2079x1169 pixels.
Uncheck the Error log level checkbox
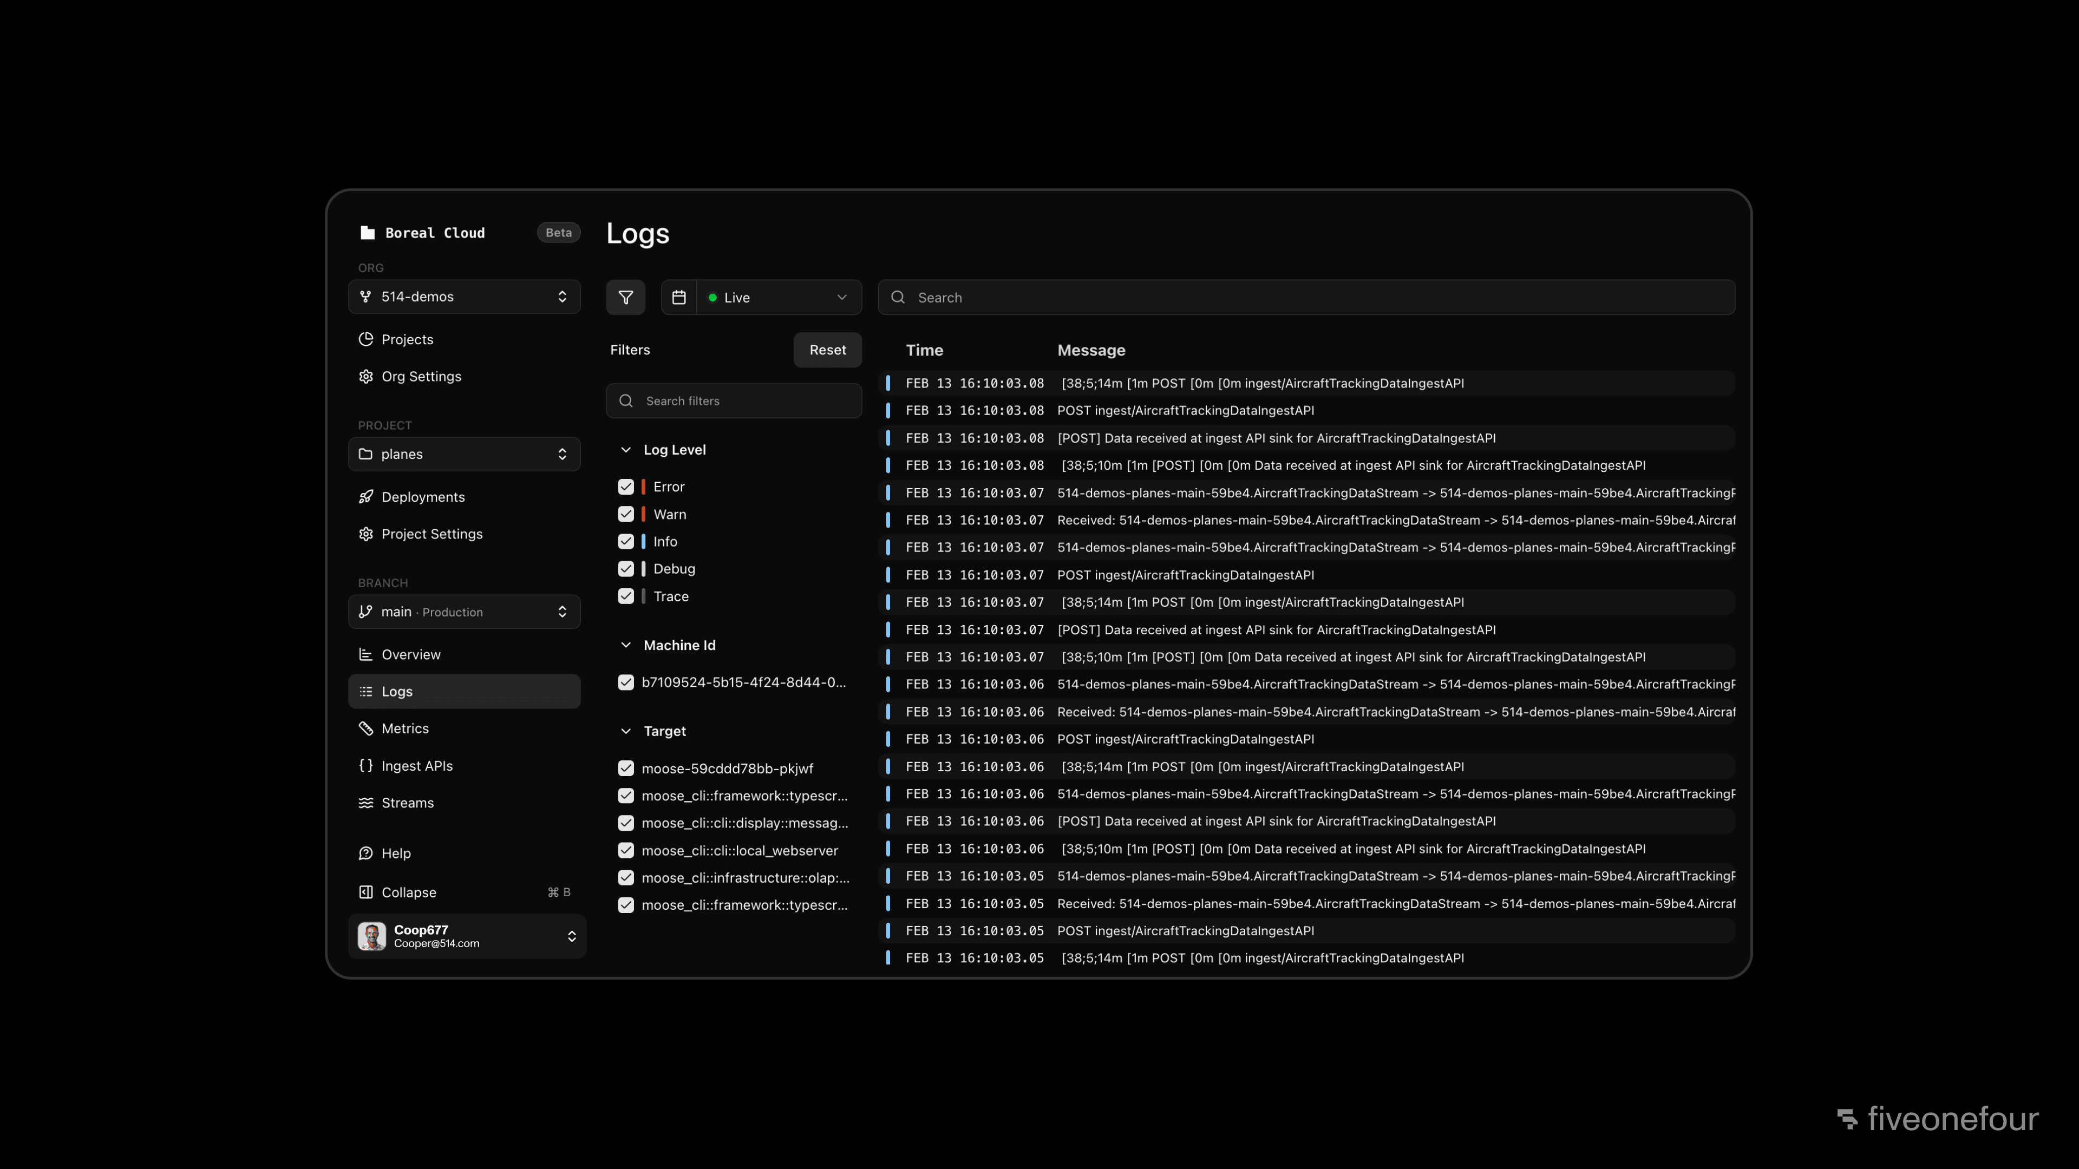coord(625,487)
